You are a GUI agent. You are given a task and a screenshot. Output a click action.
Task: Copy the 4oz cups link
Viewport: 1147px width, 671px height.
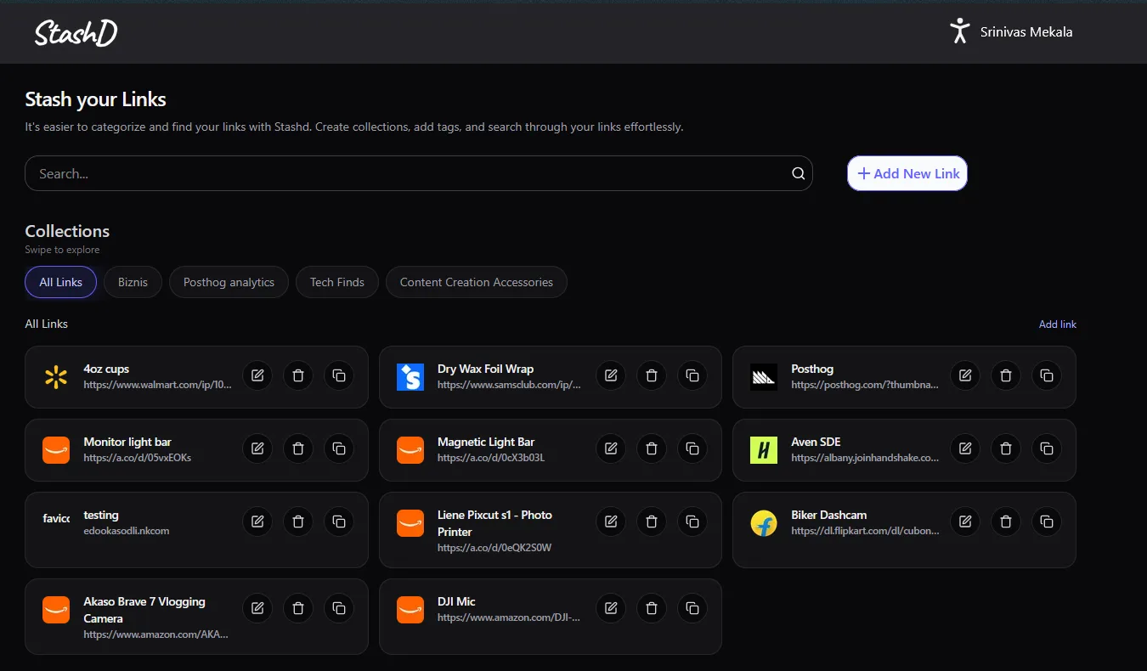tap(339, 375)
